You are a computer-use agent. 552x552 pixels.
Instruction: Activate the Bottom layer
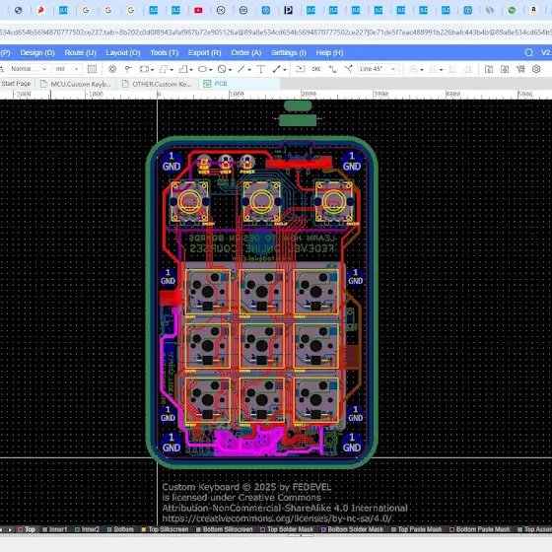[x=120, y=529]
